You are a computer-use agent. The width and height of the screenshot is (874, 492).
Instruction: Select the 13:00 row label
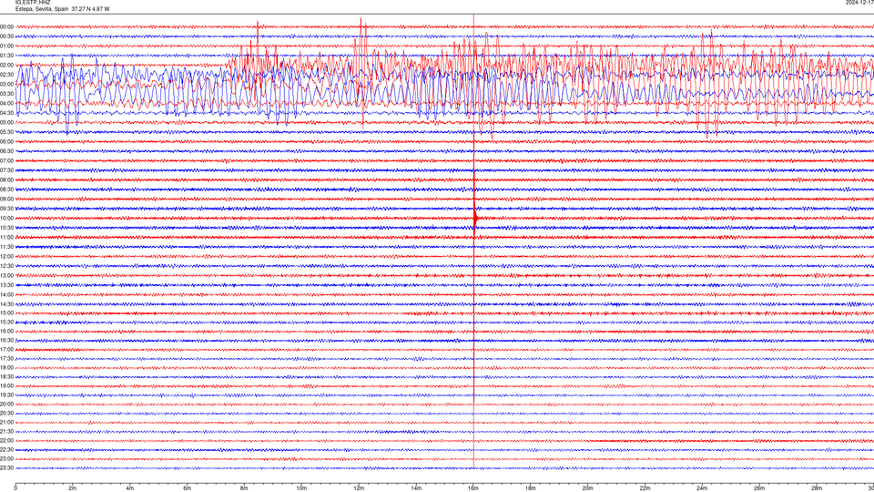pyautogui.click(x=6, y=275)
